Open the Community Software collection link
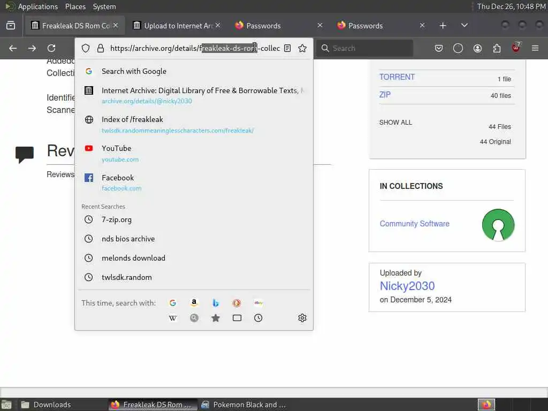The image size is (548, 411). click(x=415, y=224)
